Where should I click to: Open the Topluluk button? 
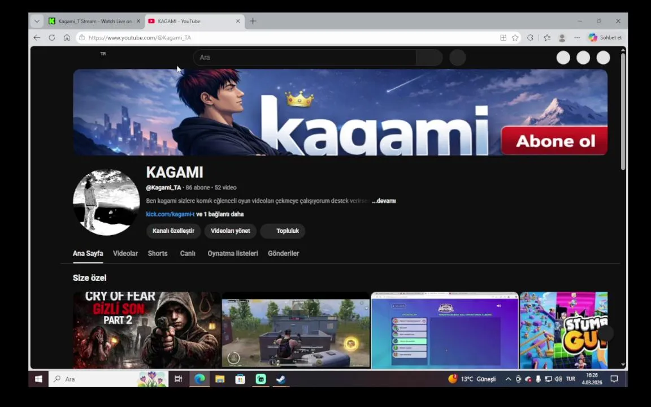click(283, 231)
